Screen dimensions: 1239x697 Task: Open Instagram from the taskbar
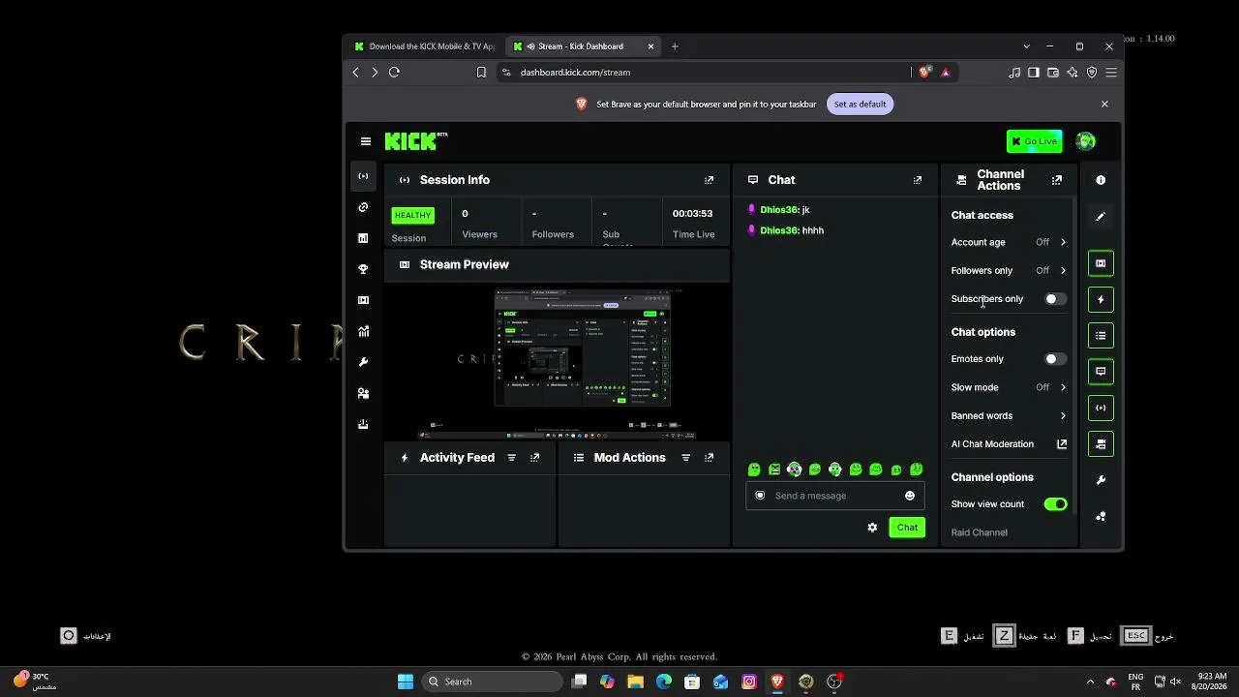click(749, 682)
